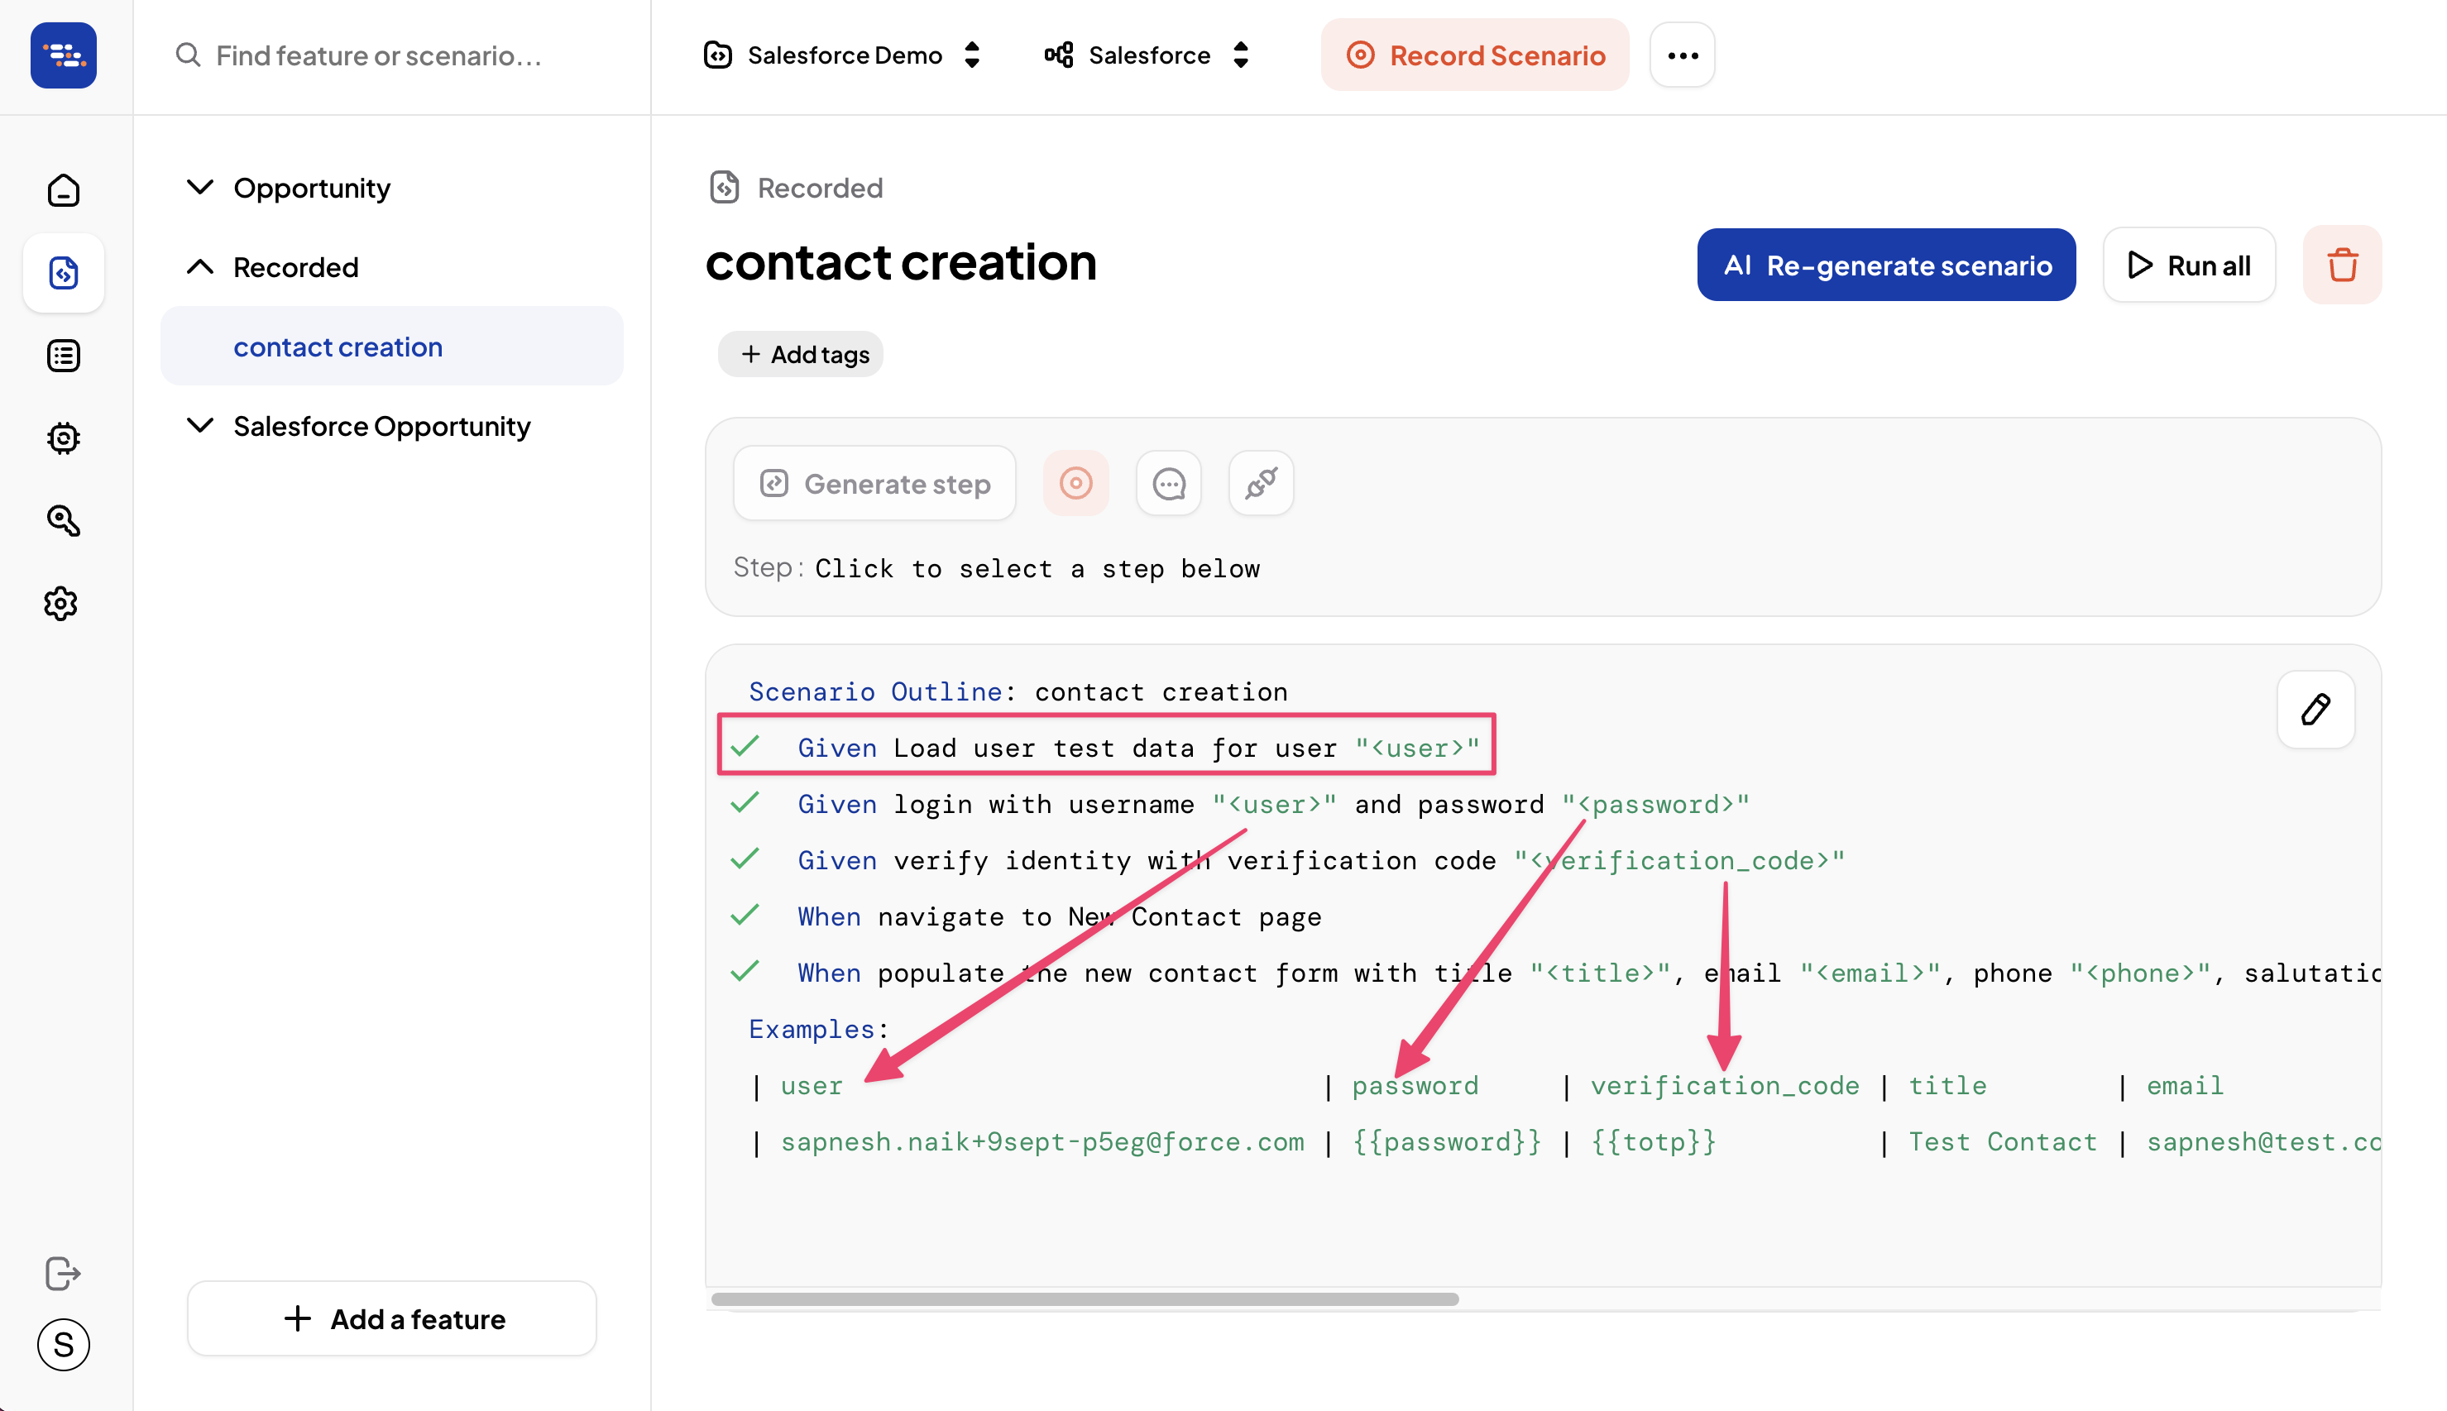This screenshot has height=1411, width=2447.
Task: Click the Salesforce Demo dropdown
Action: click(x=839, y=54)
